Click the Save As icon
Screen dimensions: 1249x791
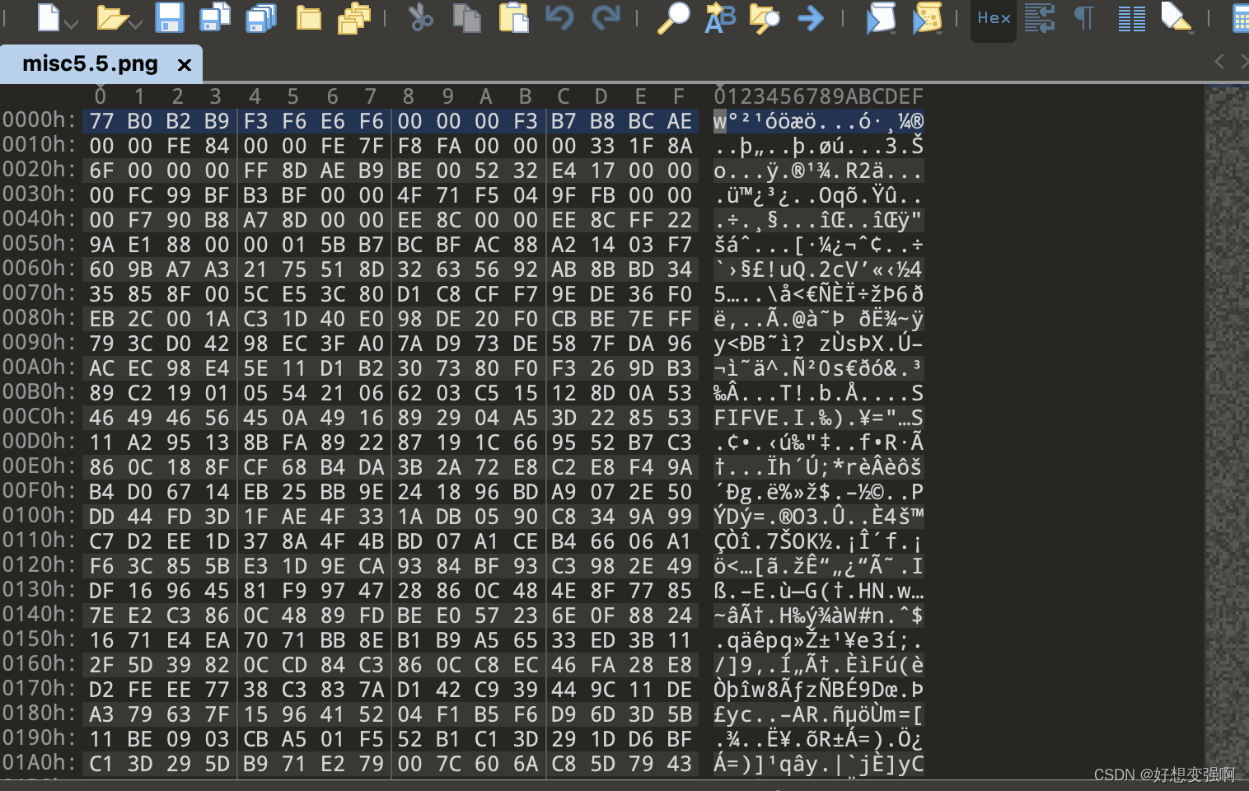216,17
